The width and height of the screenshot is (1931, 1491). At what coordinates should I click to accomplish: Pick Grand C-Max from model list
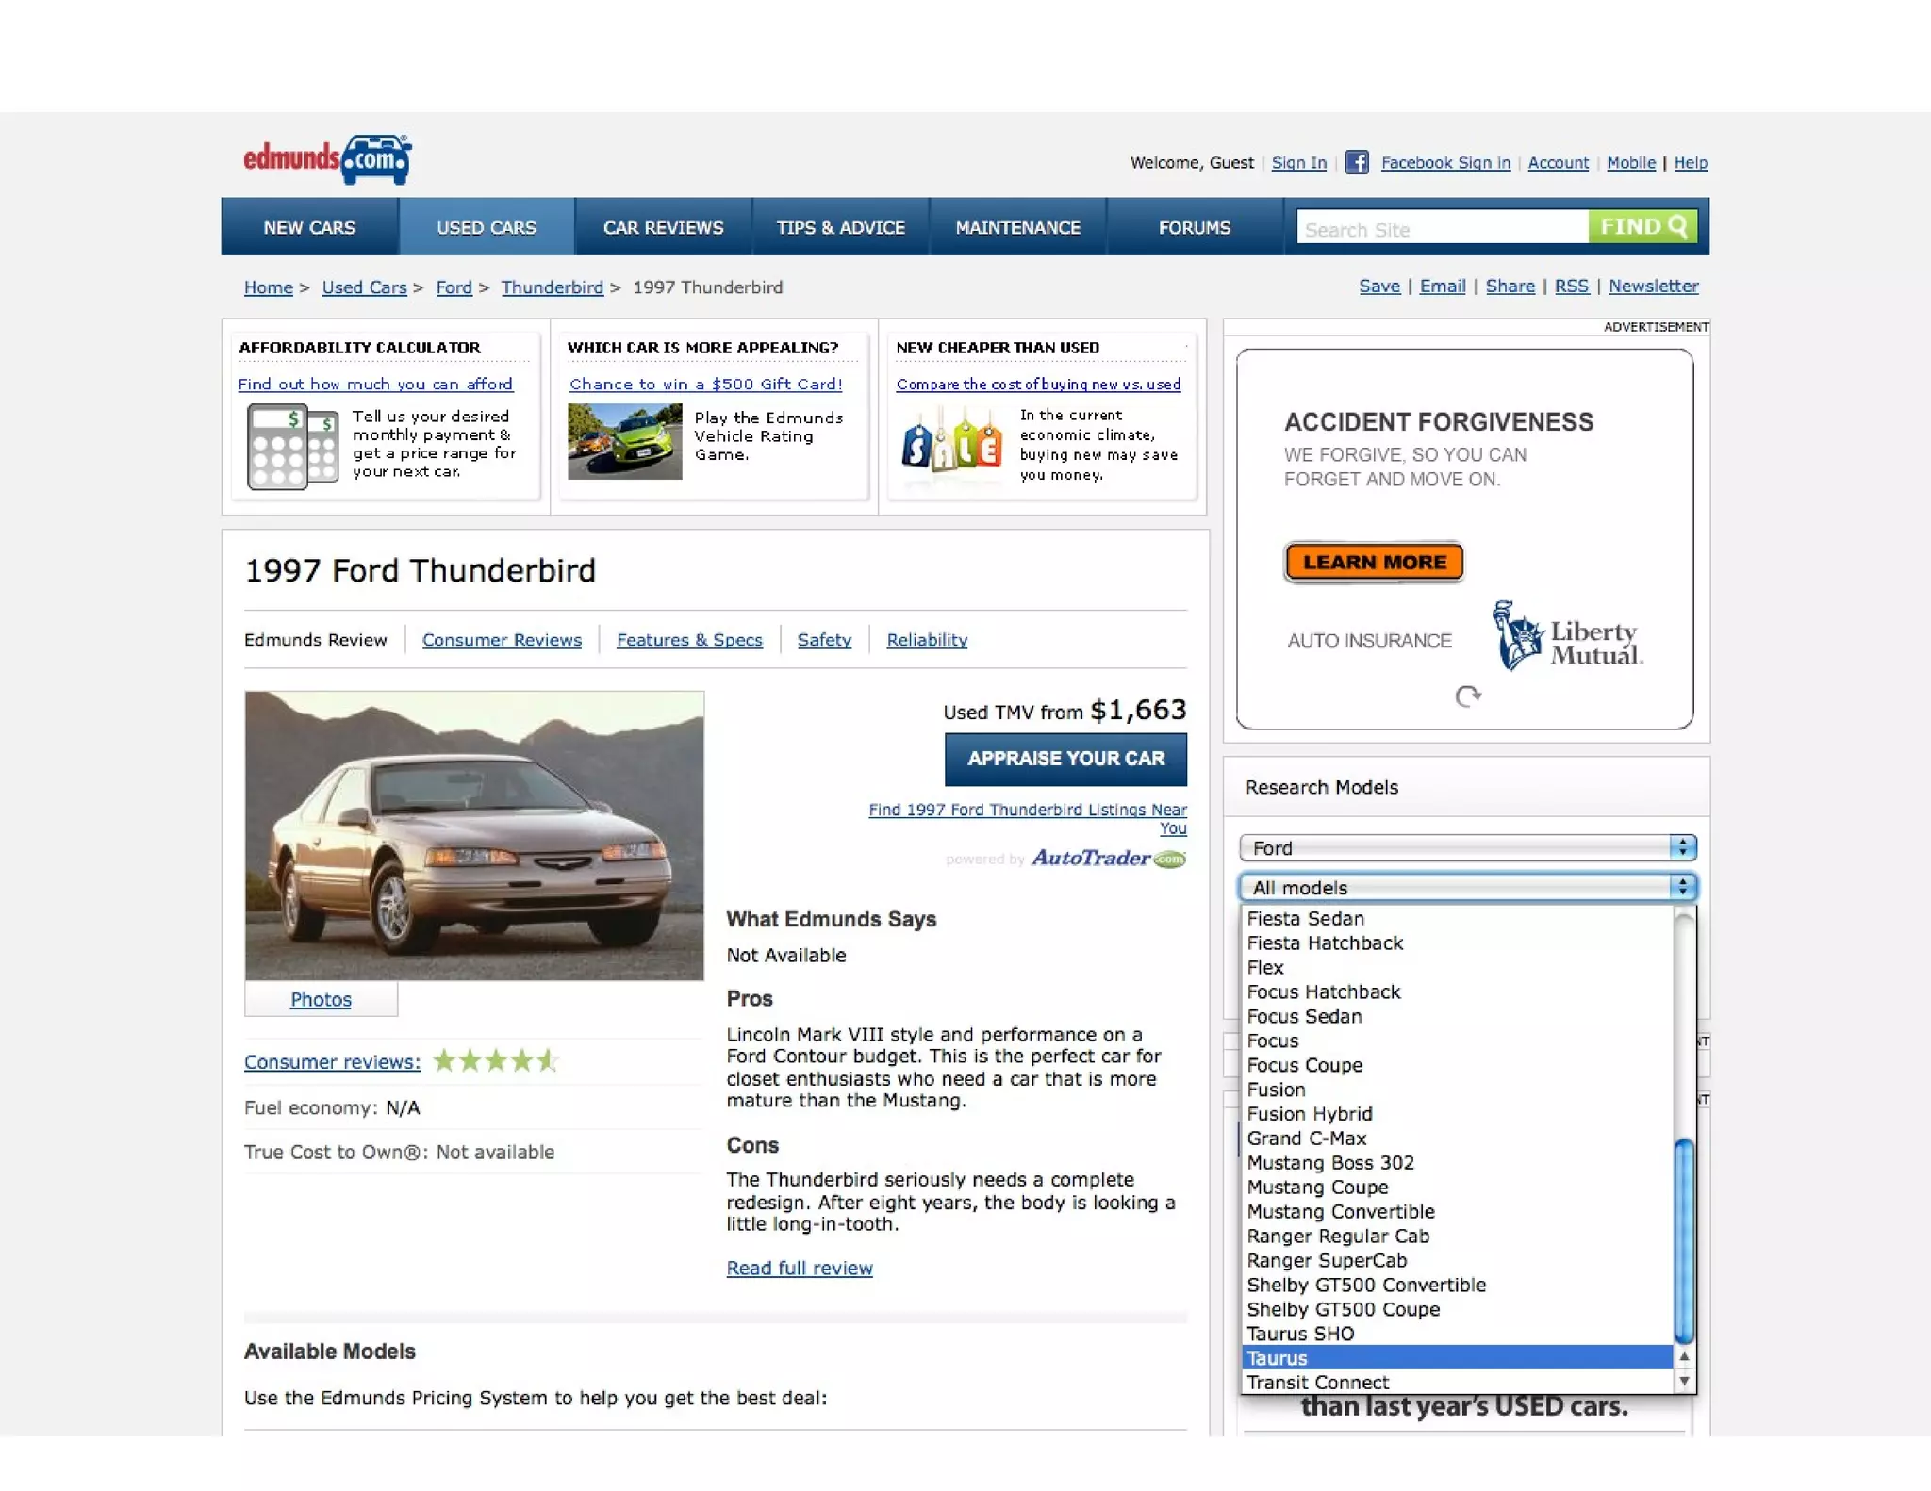coord(1458,1138)
